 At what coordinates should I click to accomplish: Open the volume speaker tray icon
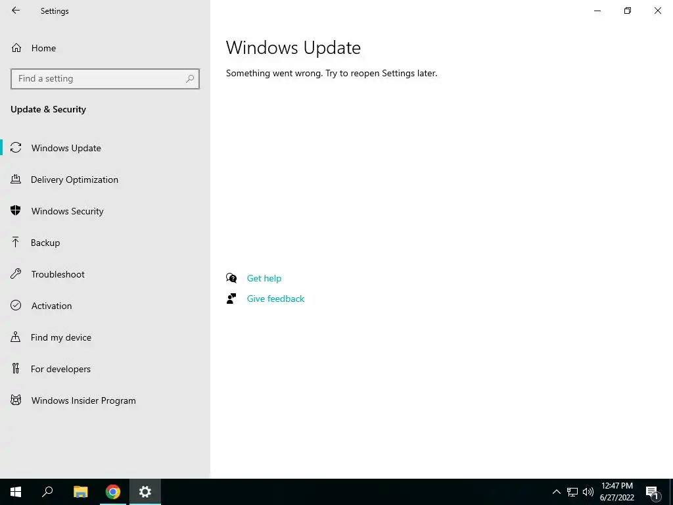click(588, 492)
